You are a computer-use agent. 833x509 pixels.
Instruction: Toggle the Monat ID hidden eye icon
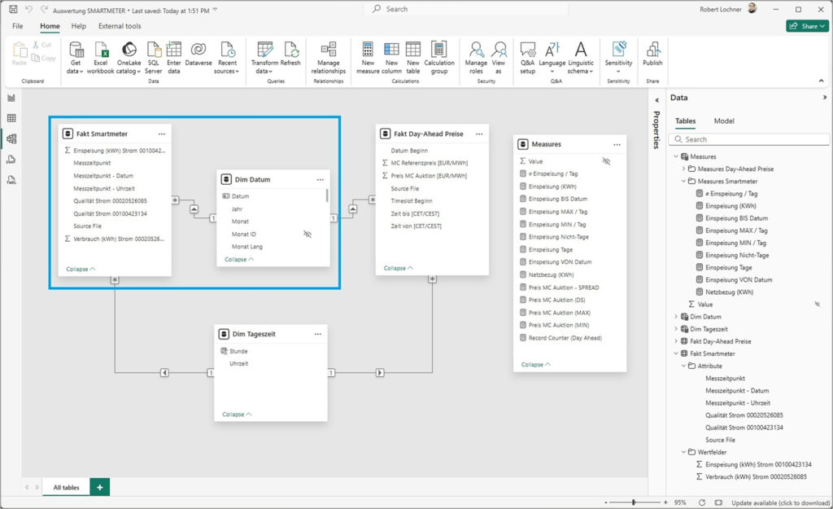307,234
